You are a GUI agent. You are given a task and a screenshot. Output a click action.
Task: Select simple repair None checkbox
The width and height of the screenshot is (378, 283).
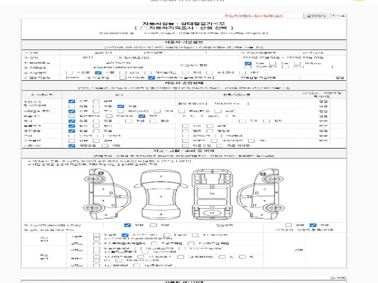289,225
